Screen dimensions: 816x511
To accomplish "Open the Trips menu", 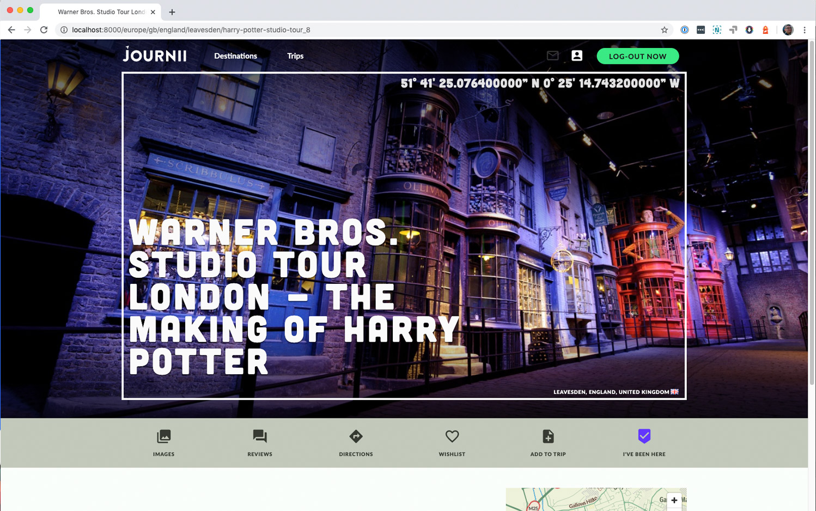I will [x=295, y=56].
